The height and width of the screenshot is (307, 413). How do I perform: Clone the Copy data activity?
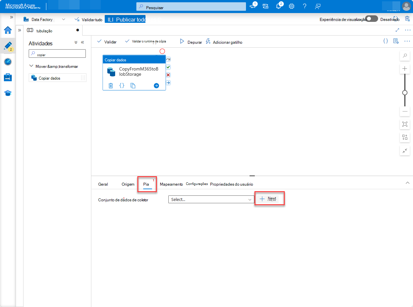pyautogui.click(x=133, y=85)
